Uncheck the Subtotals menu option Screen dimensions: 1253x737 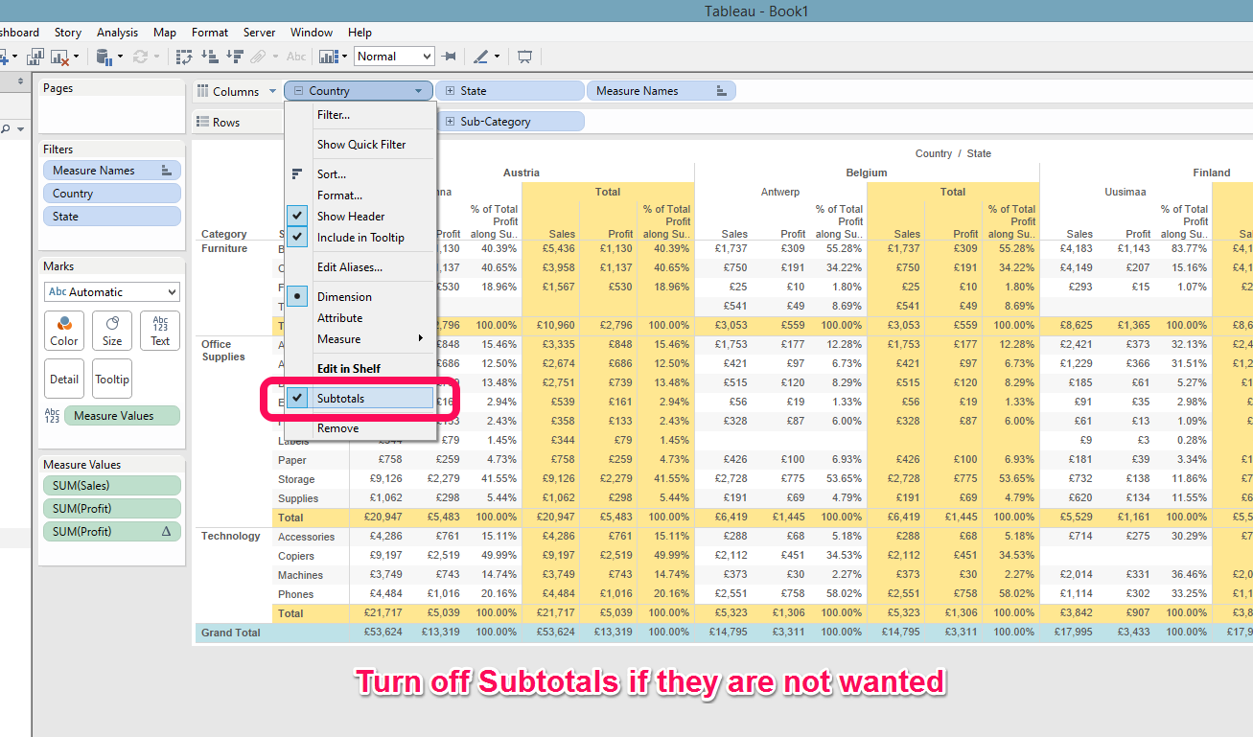[x=360, y=398]
